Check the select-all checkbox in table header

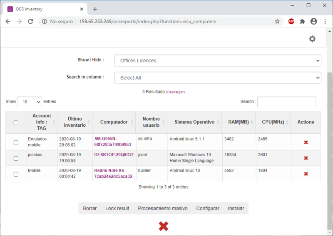[16, 123]
